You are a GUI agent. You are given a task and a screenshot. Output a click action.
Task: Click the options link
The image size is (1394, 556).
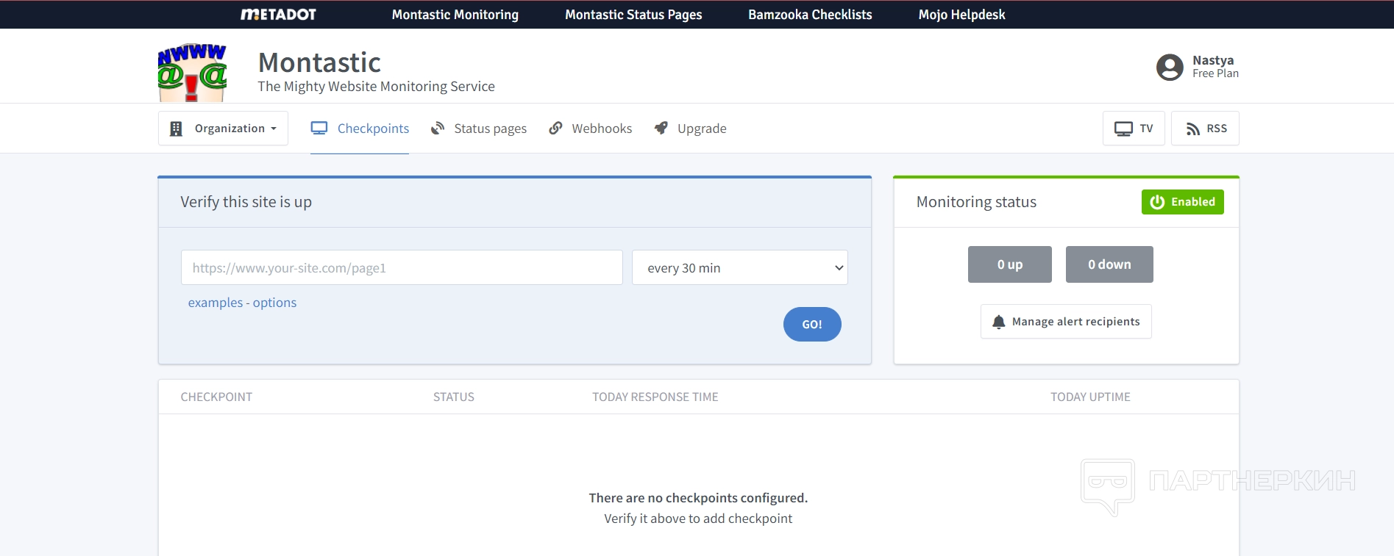274,303
